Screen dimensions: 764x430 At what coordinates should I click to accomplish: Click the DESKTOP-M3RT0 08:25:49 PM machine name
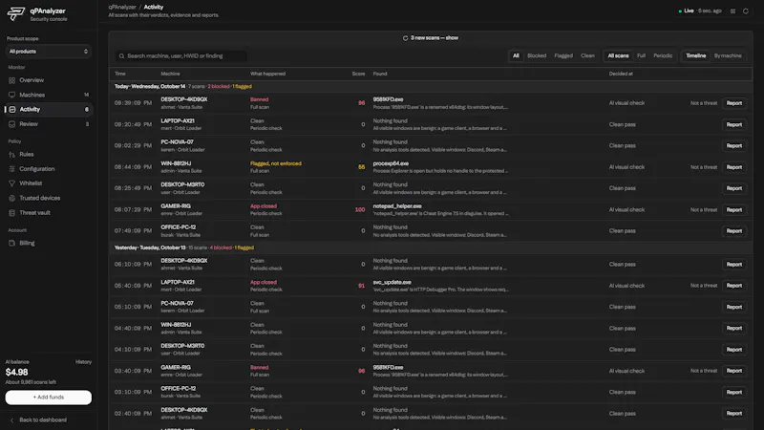click(x=182, y=184)
